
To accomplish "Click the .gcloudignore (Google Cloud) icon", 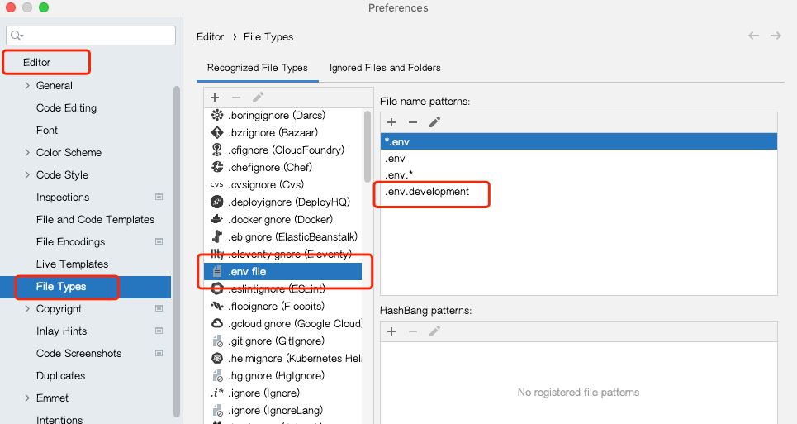I will (x=217, y=323).
